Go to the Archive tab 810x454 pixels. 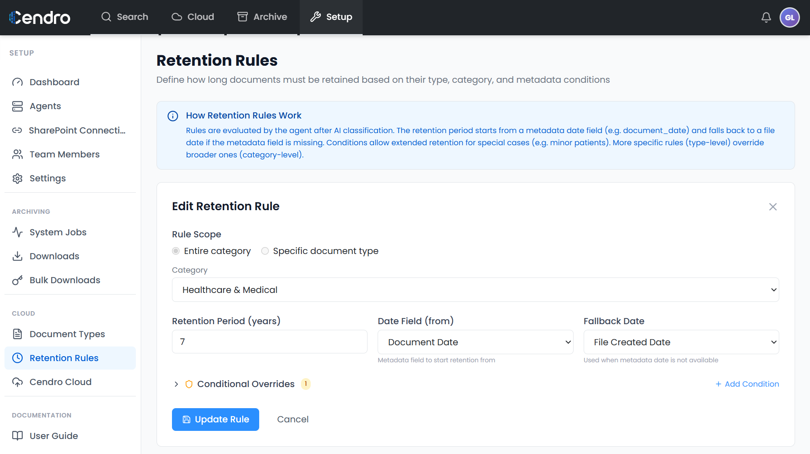coord(262,17)
